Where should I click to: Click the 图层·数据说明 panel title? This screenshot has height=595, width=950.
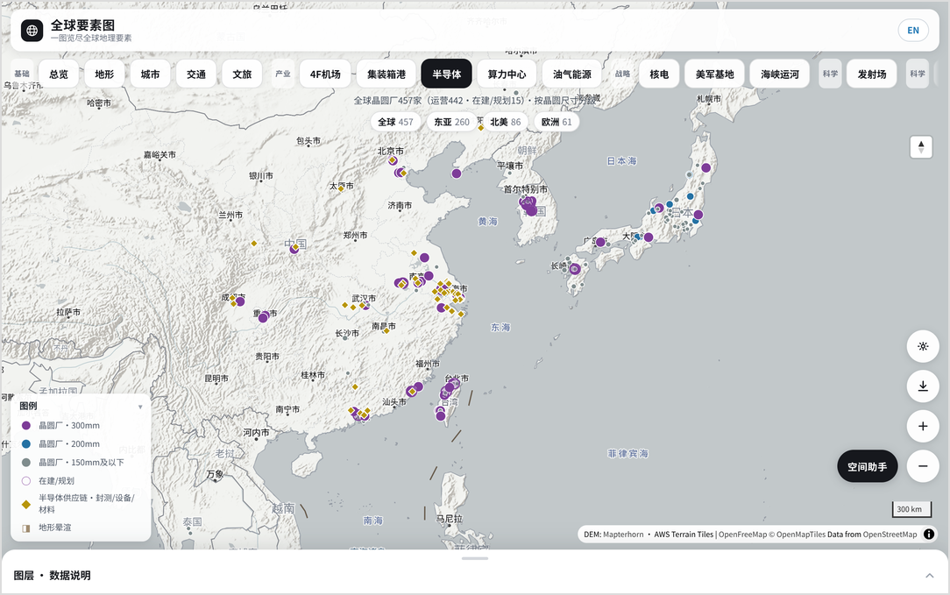(52, 576)
